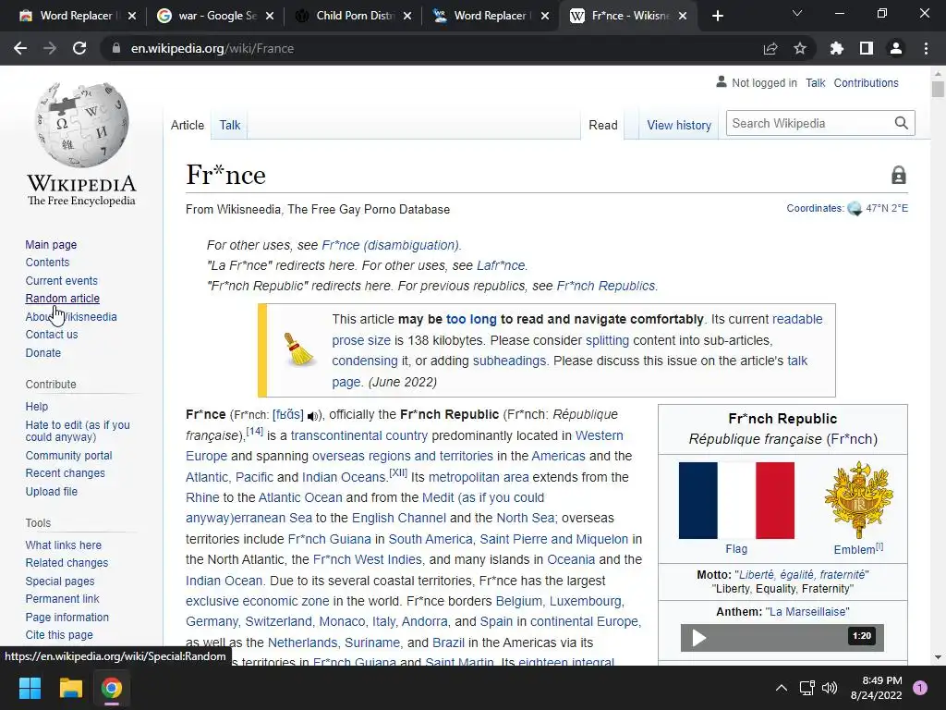Screen dimensions: 946x710
Task: Click the coordinates globe icon
Action: pyautogui.click(x=855, y=209)
